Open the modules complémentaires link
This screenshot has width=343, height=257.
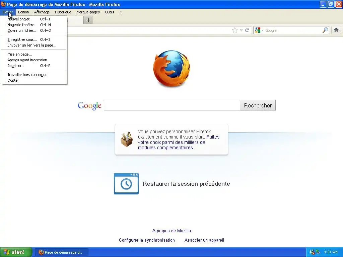(179, 142)
